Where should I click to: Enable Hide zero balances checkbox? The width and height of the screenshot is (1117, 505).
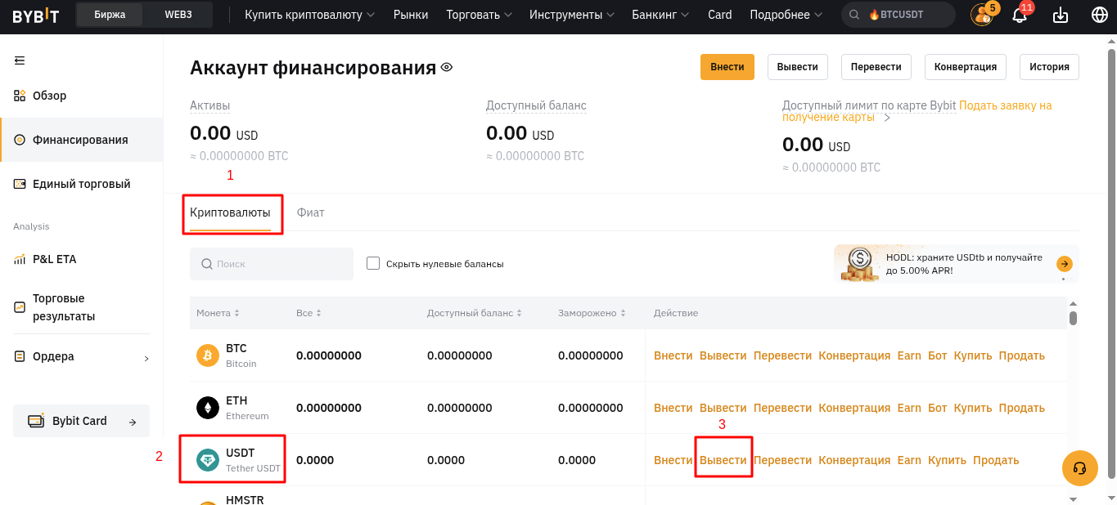pyautogui.click(x=374, y=263)
